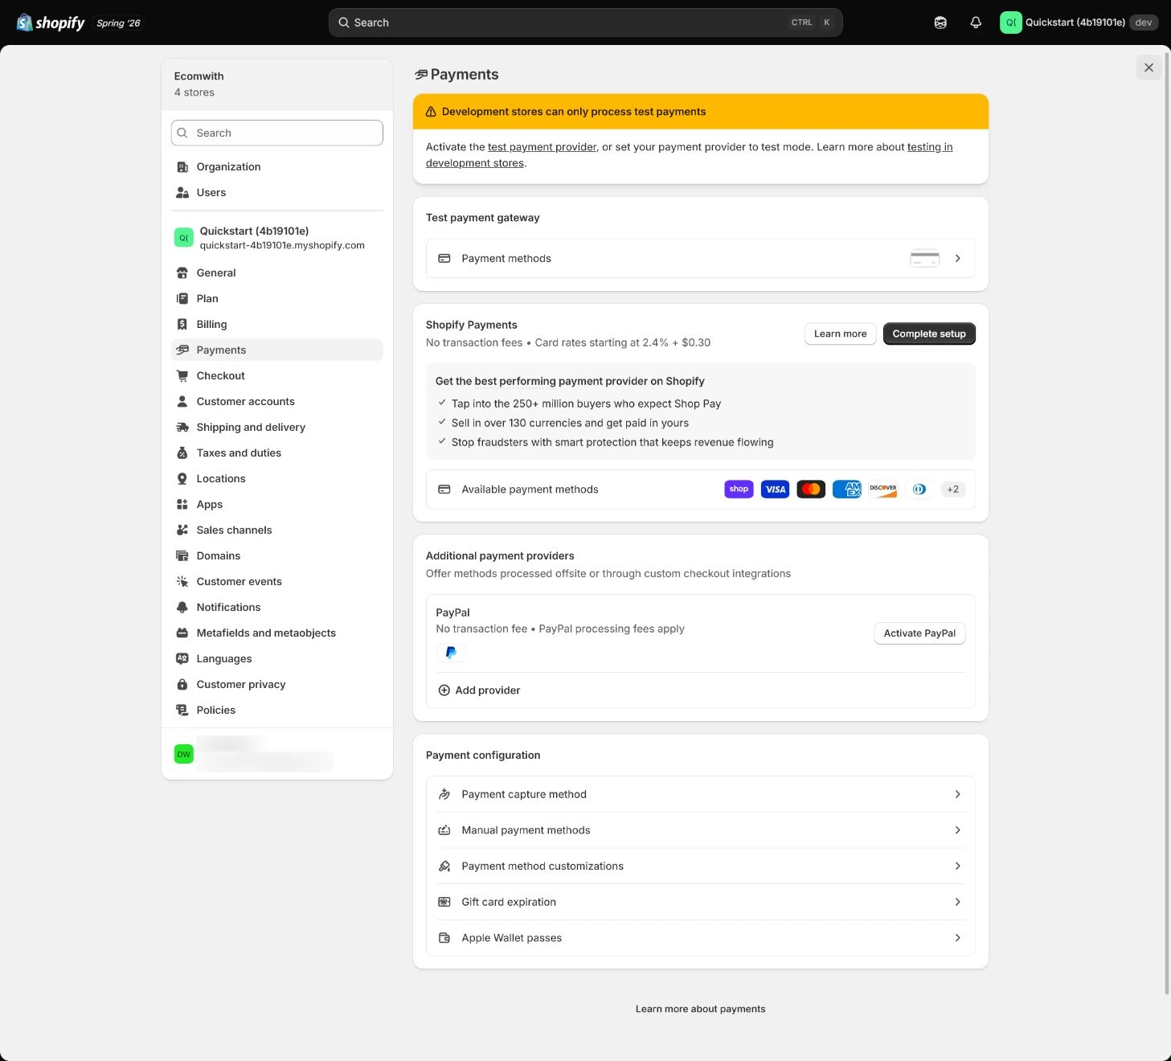Open Sales channels settings
The width and height of the screenshot is (1171, 1061).
(x=277, y=530)
